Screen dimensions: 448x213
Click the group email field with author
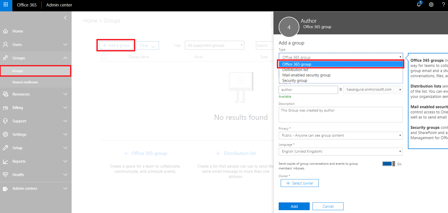click(x=308, y=90)
